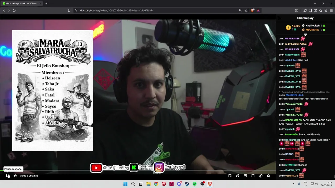This screenshot has width=335, height=188.
Task: Enter fullscreen mode on the video
Action: [253, 176]
